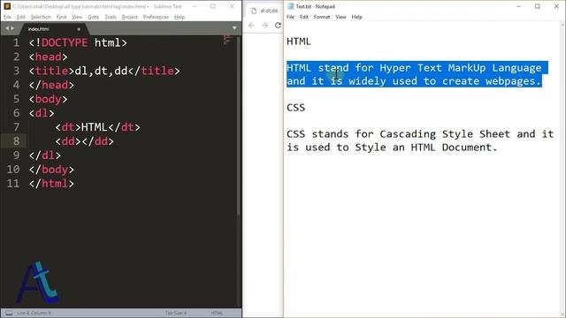Viewport: 566px width, 318px height.
Task: Click the Line 8, Column status text
Action: [34, 313]
